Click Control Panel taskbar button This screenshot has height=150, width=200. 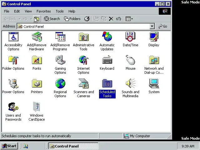click(x=73, y=146)
